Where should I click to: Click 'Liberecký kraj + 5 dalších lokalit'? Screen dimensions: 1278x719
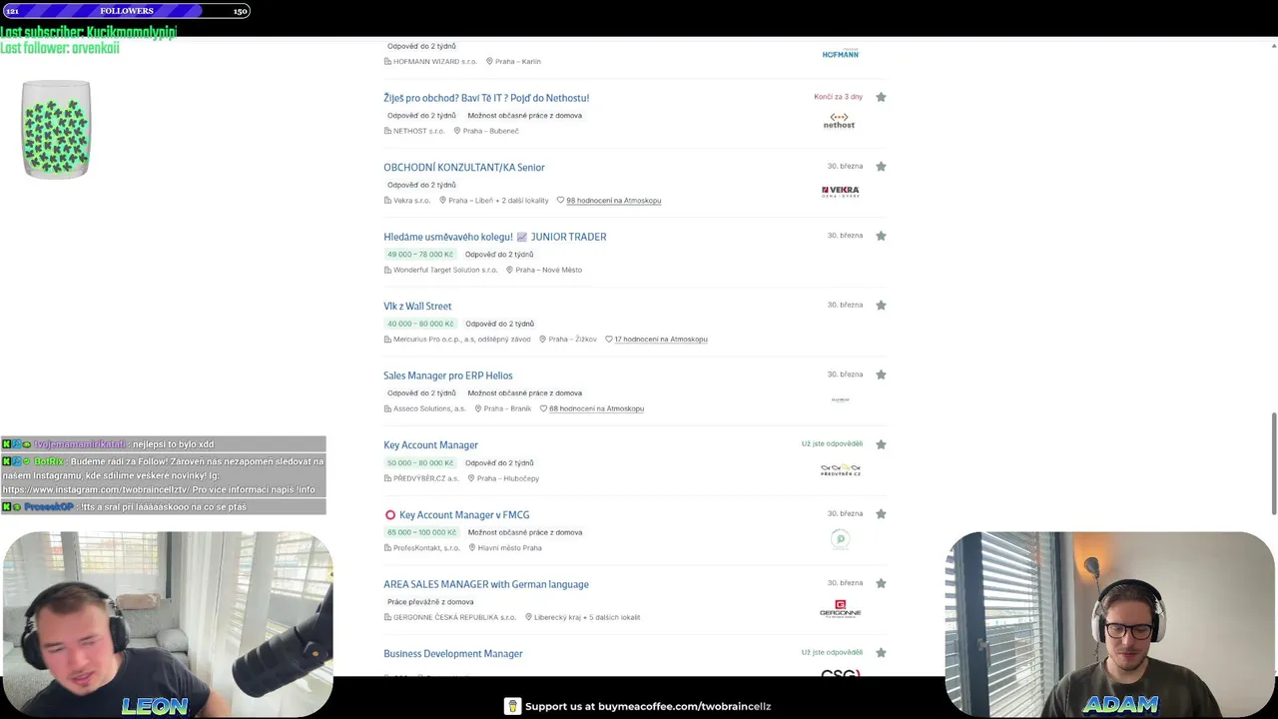587,617
